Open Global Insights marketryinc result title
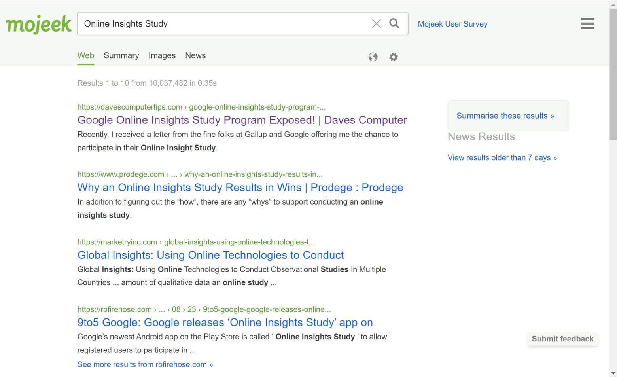The image size is (617, 377). point(211,255)
